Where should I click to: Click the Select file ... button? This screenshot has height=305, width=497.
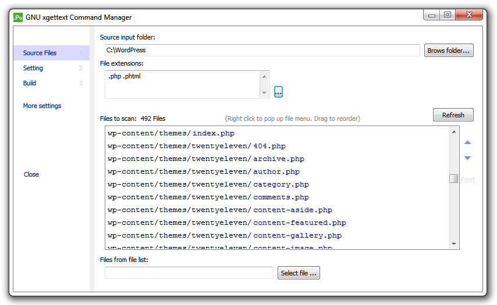pyautogui.click(x=299, y=272)
